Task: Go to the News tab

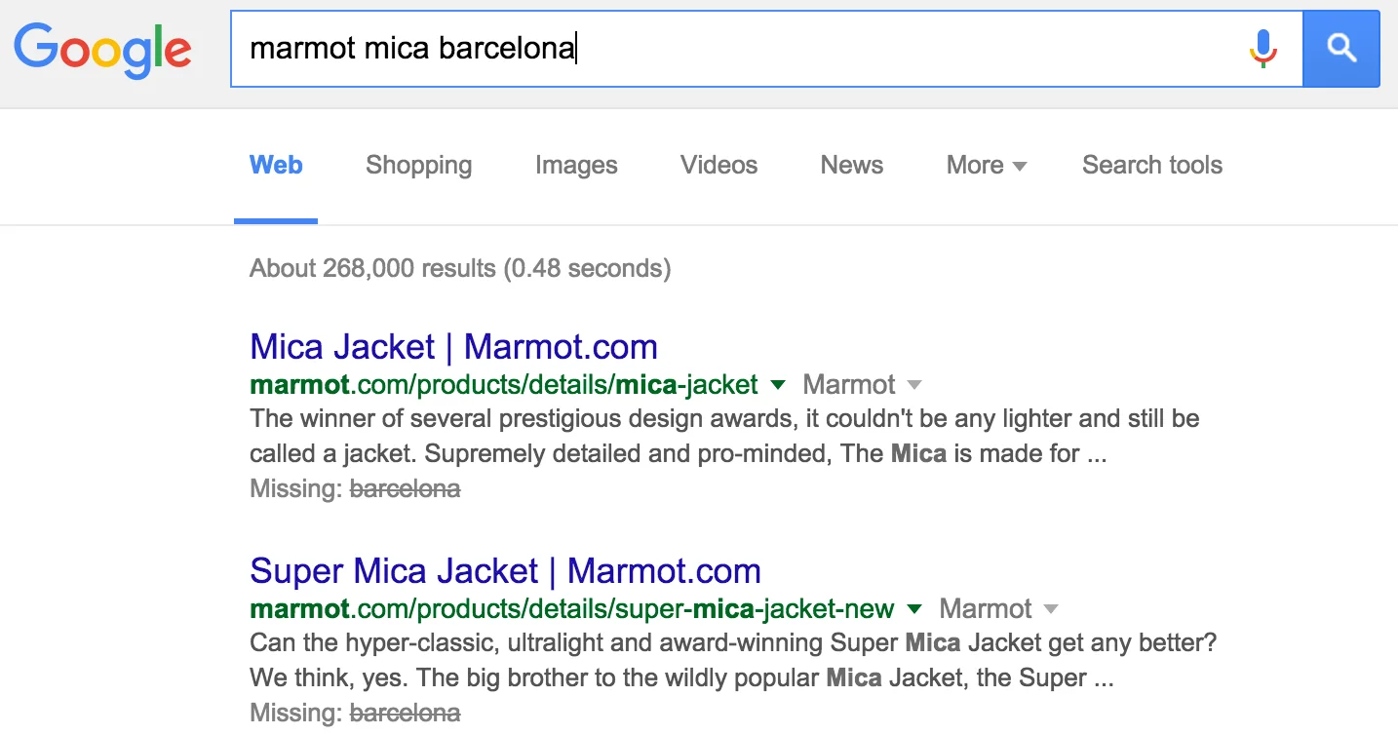Action: point(851,166)
